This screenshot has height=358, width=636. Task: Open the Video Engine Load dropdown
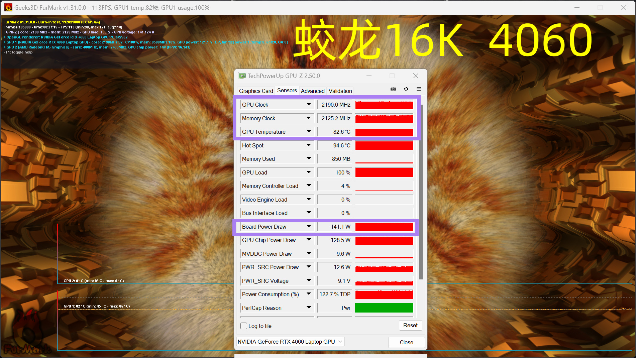pos(309,200)
